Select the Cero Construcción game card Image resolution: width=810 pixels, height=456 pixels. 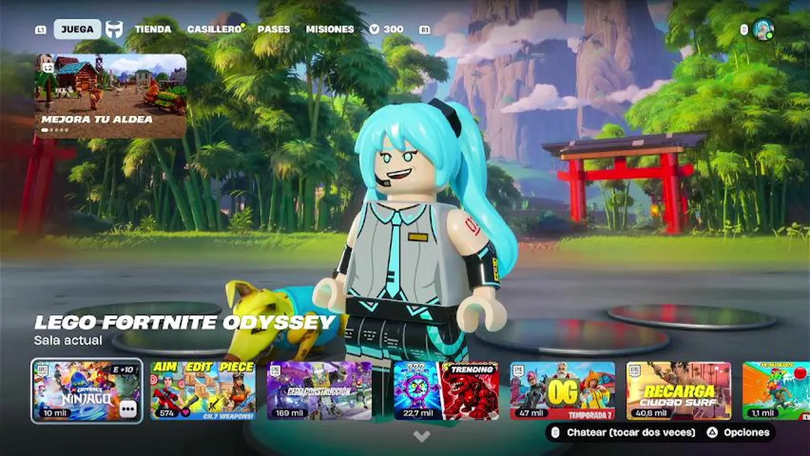click(x=319, y=391)
